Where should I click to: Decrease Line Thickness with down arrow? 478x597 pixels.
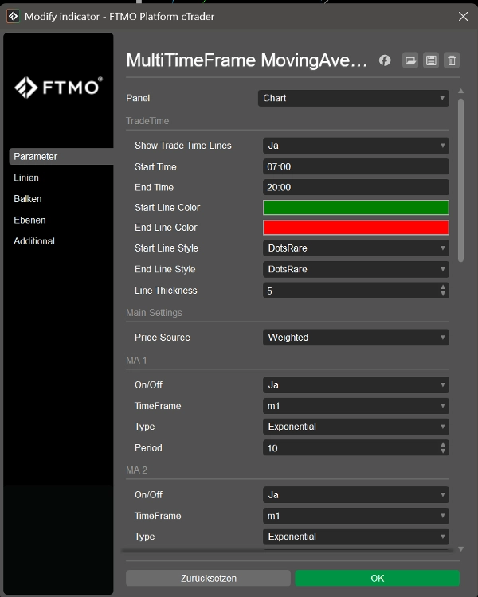443,294
